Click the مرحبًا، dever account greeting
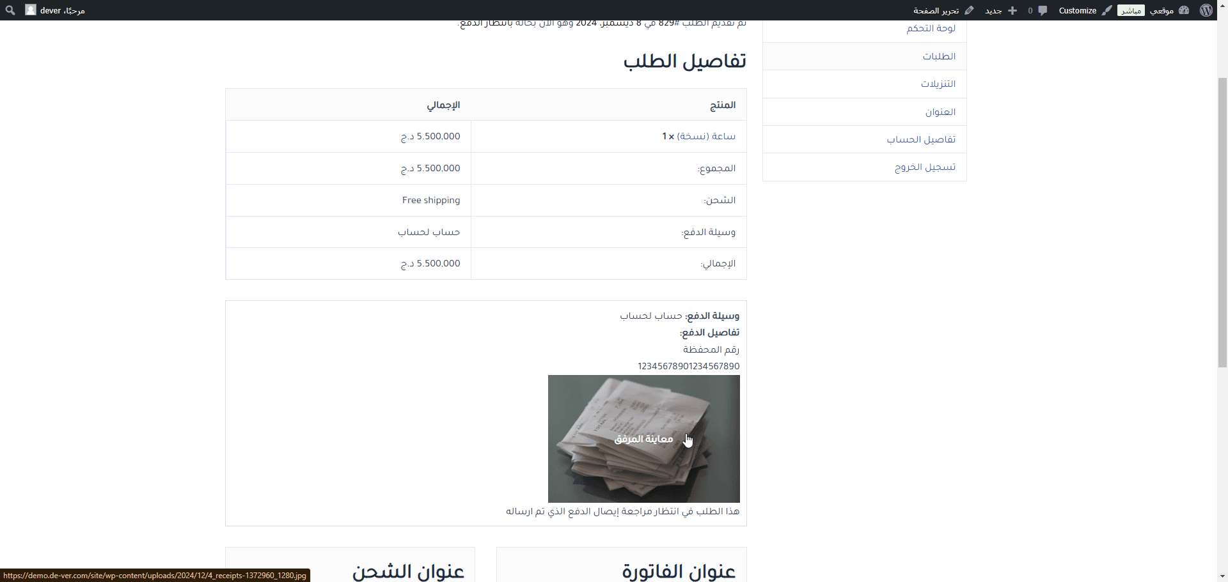1228x582 pixels. 63,10
